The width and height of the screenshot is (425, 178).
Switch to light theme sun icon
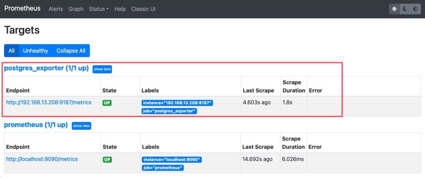click(394, 9)
